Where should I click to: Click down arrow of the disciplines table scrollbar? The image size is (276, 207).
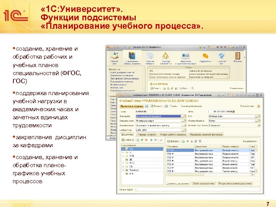(x=256, y=171)
